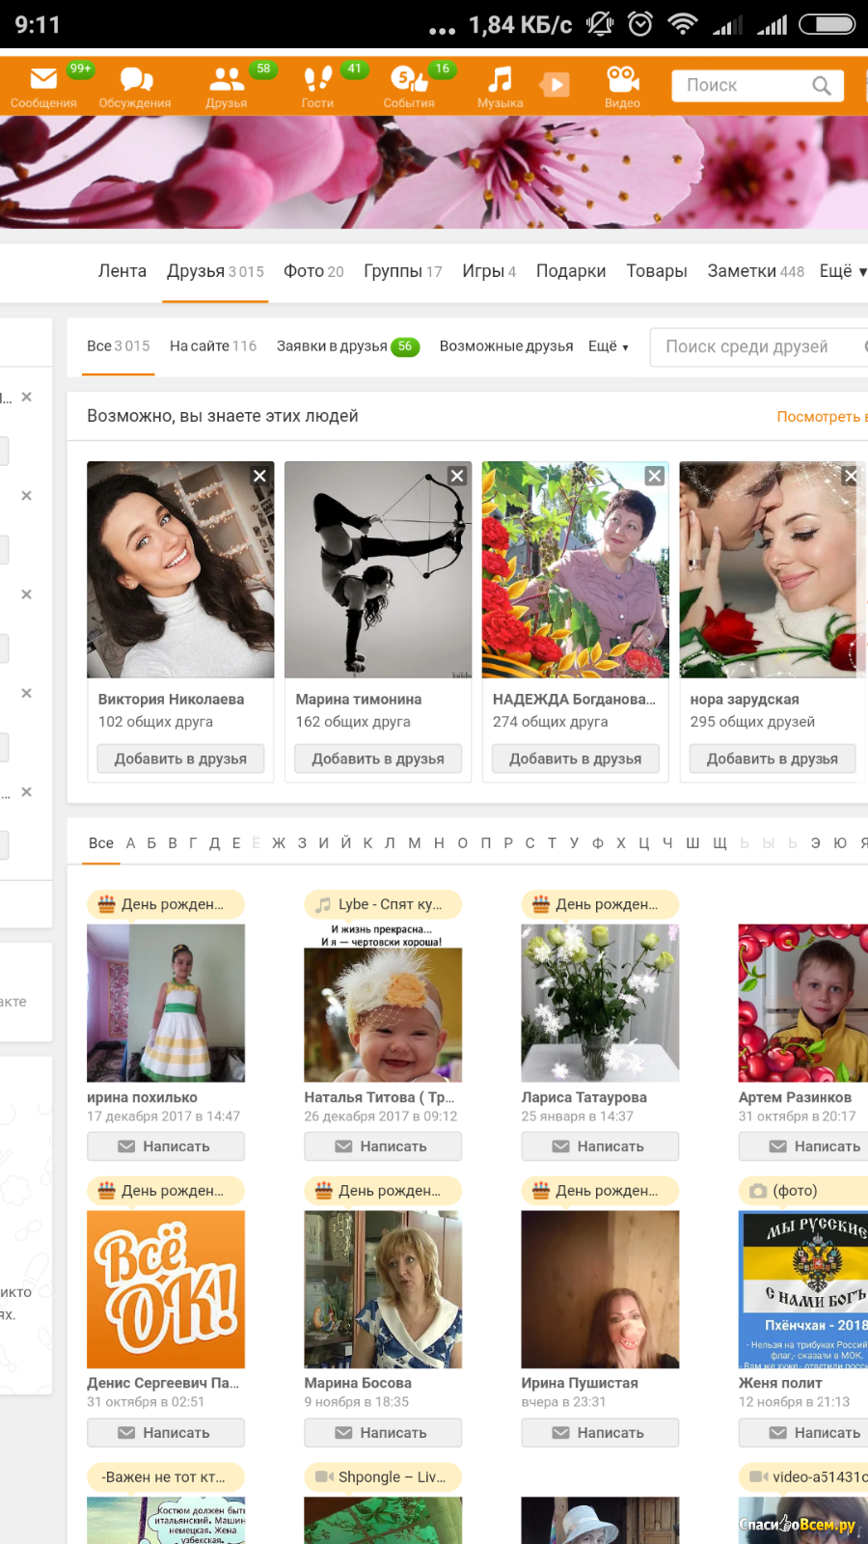Select На сайте 116 filter
The image size is (868, 1544).
[213, 346]
